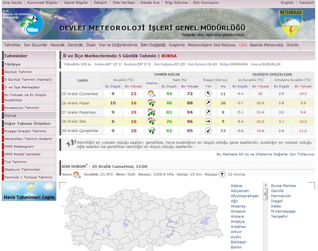Select the Dünya sidebar section
Image resolution: width=318 pixels, height=251 pixels.
29,116
